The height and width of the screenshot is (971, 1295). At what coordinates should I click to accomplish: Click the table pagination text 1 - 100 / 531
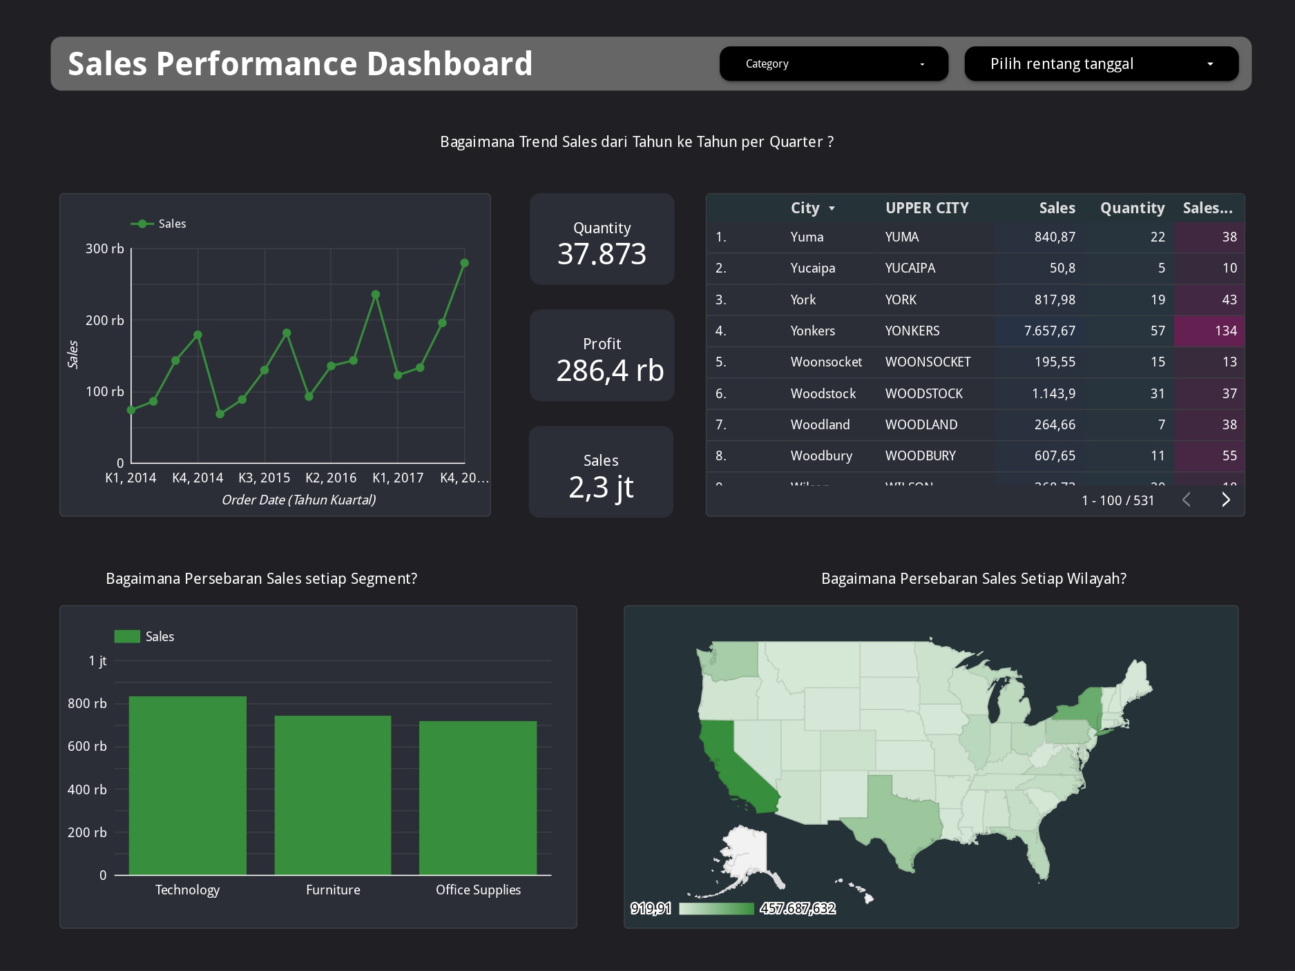tap(1117, 500)
